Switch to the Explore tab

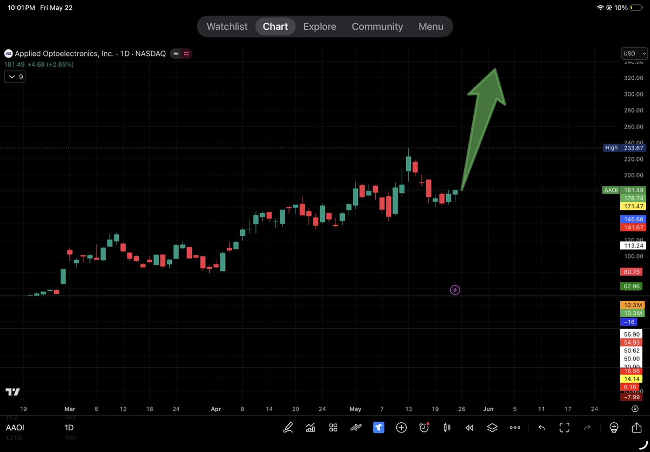coord(320,27)
